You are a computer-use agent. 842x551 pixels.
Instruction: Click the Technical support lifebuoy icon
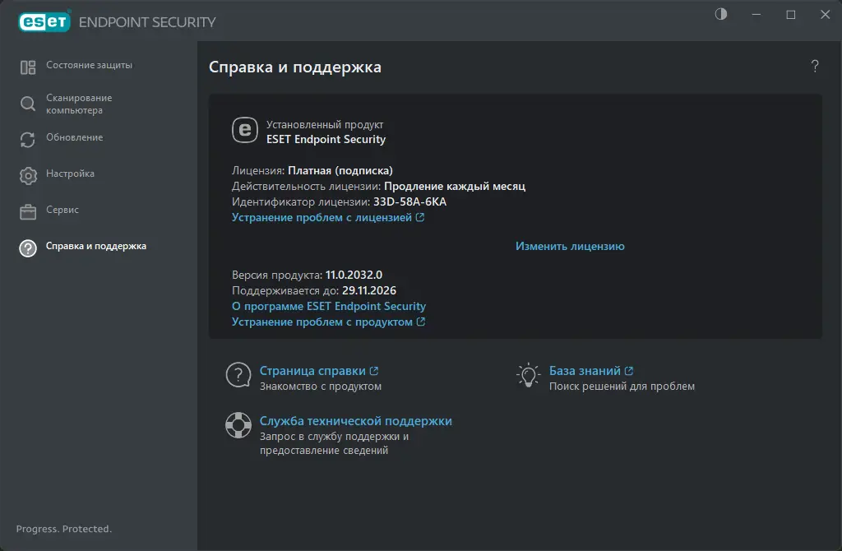[x=238, y=425]
